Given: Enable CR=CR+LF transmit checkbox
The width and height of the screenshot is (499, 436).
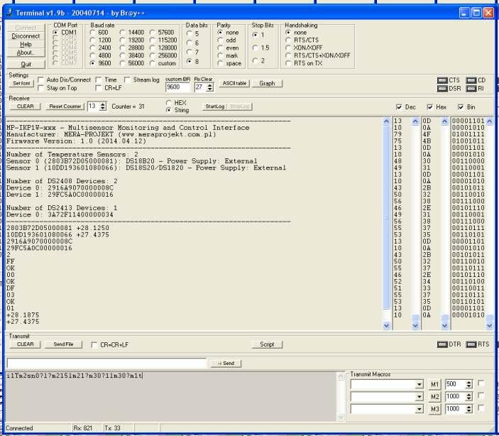Looking at the screenshot, I should 94,345.
